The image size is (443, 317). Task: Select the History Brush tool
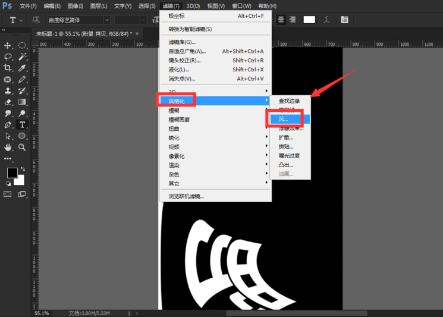pyautogui.click(x=22, y=90)
